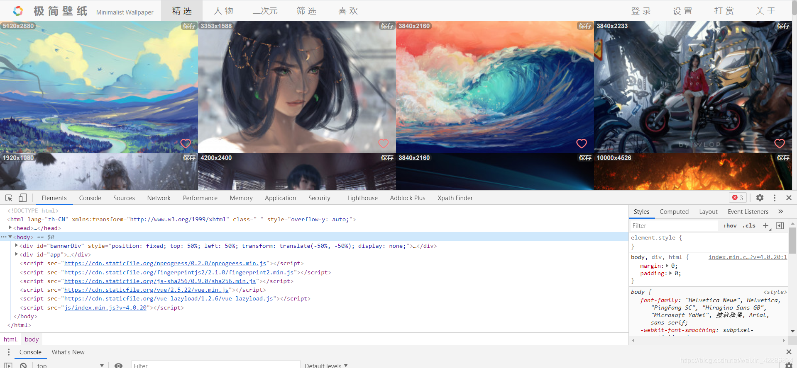Open the DevTools settings gear
The width and height of the screenshot is (797, 368).
point(760,198)
